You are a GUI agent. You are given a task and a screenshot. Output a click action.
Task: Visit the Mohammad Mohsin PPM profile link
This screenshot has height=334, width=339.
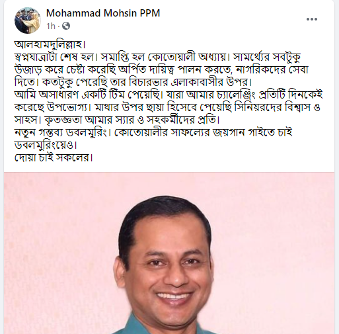(103, 13)
